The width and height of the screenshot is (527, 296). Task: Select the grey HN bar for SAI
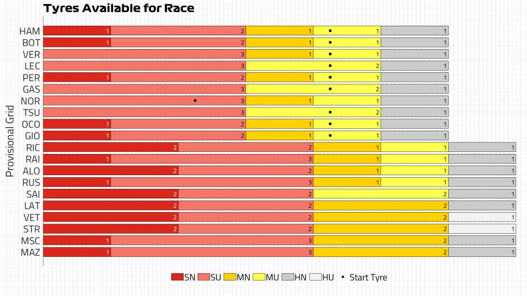point(482,194)
